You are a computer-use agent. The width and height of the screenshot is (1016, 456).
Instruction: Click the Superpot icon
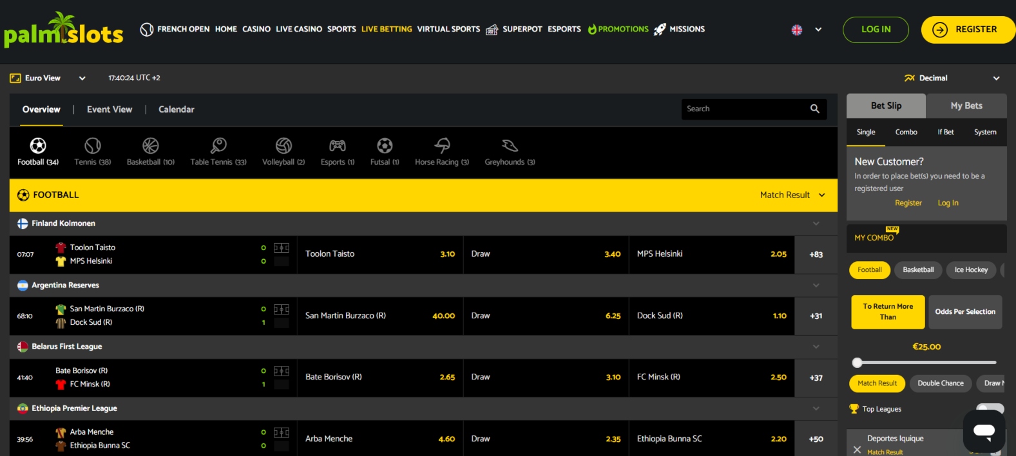tap(492, 30)
